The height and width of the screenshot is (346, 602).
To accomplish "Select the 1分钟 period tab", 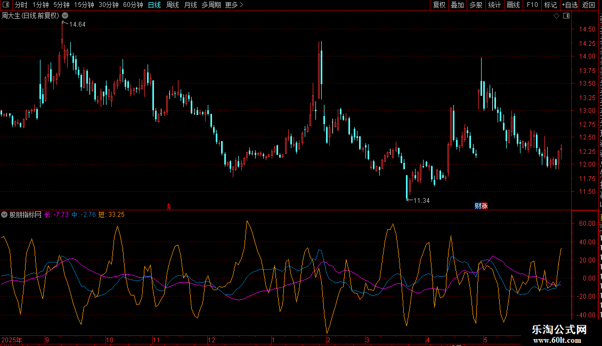I will [x=40, y=5].
